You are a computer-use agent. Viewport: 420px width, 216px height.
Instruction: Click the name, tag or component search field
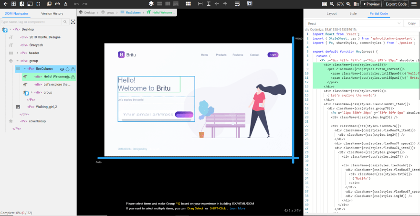click(x=31, y=22)
